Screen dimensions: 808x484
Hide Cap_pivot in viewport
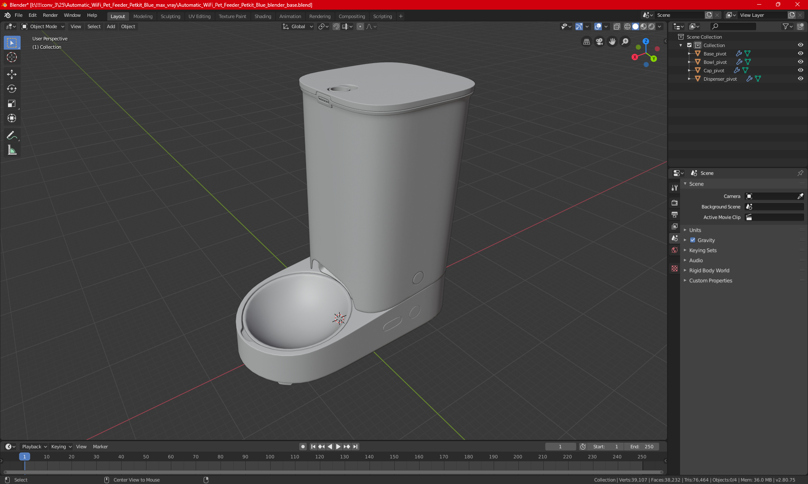tap(800, 70)
